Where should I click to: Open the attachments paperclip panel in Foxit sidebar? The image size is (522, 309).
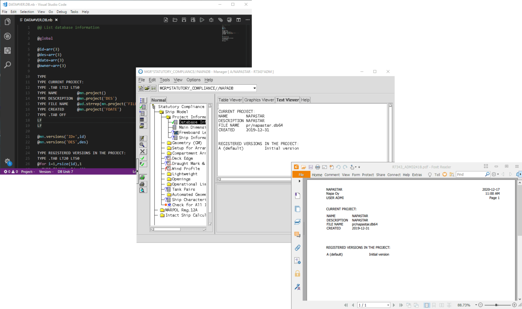[x=297, y=247]
